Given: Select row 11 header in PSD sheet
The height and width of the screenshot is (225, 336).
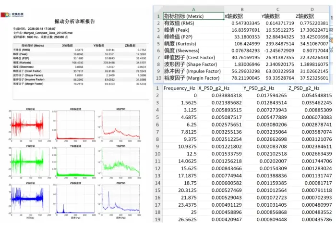Looking at the screenshot, I should point(157,161).
